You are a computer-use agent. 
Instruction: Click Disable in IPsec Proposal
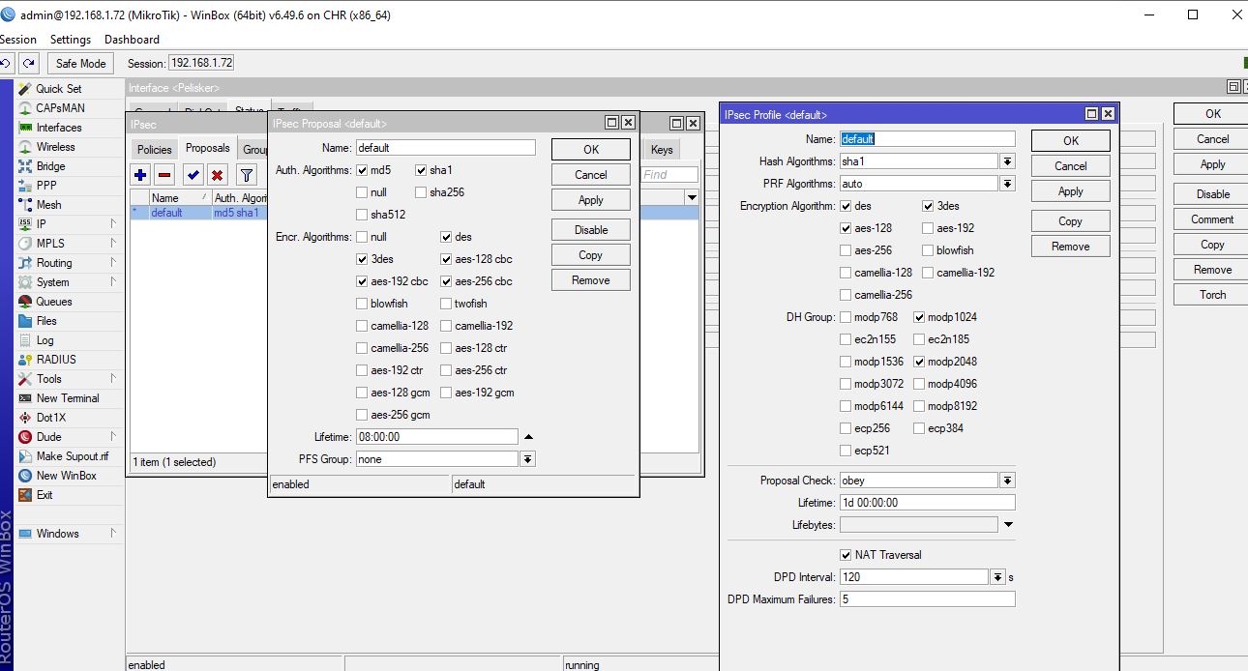pyautogui.click(x=591, y=230)
